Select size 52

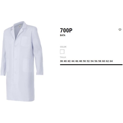[88, 61]
